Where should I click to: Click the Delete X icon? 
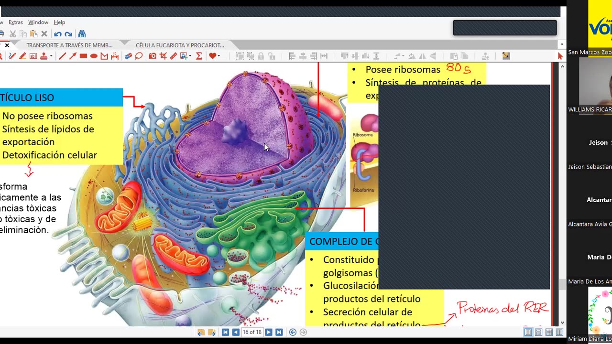(44, 34)
